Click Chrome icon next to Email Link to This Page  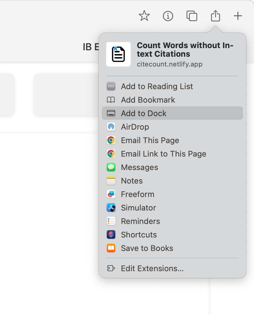[111, 154]
